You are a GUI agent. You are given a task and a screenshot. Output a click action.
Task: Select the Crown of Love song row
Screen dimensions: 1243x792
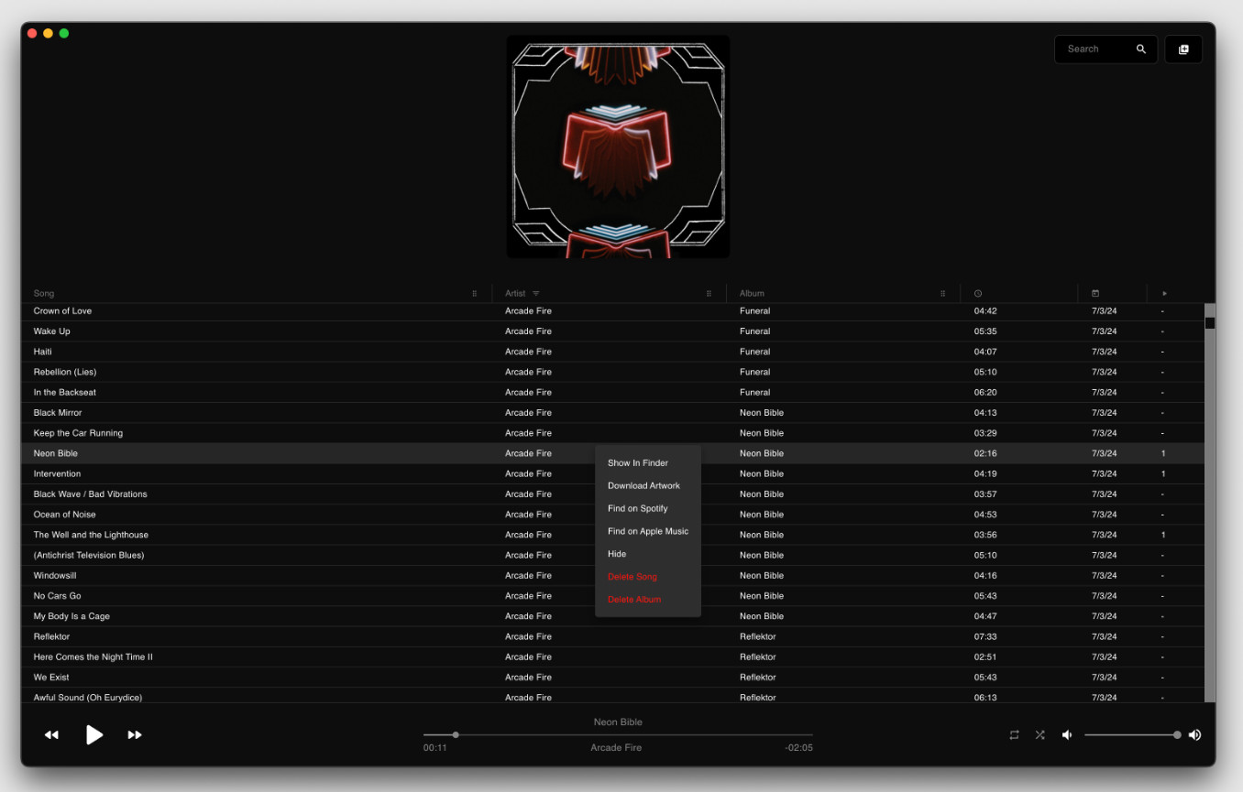(612, 311)
